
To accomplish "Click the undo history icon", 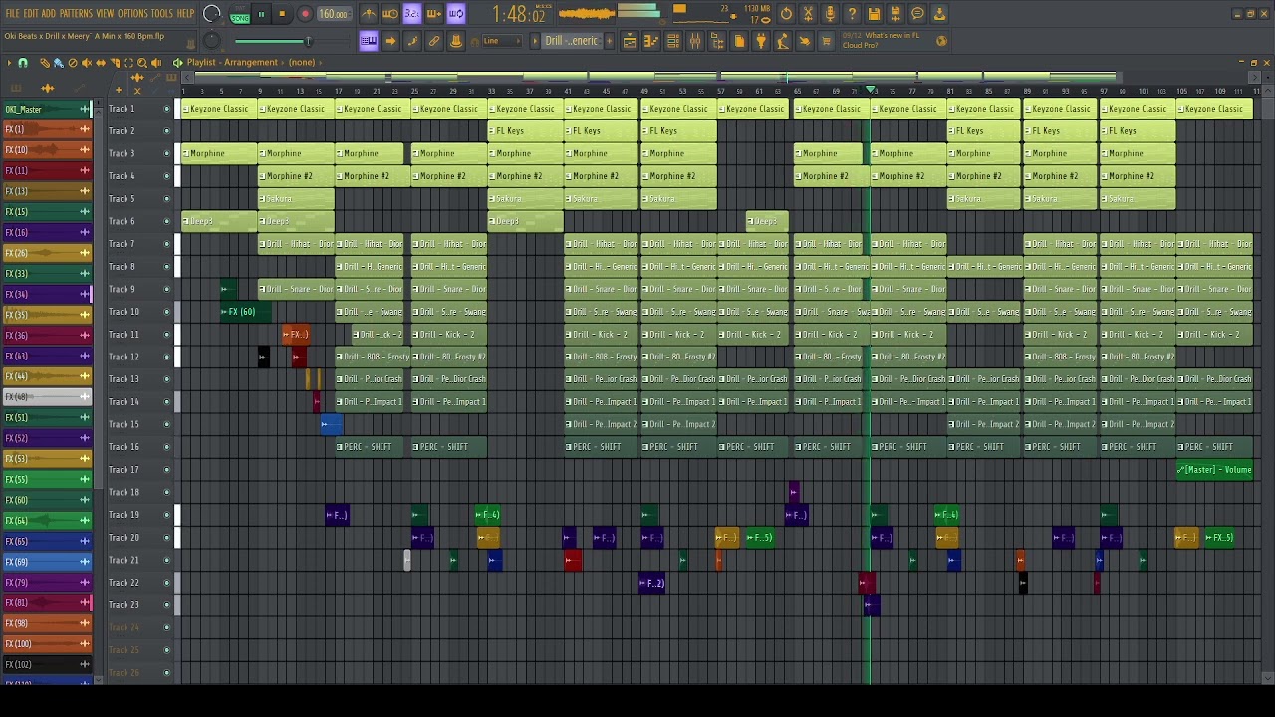I will [786, 14].
